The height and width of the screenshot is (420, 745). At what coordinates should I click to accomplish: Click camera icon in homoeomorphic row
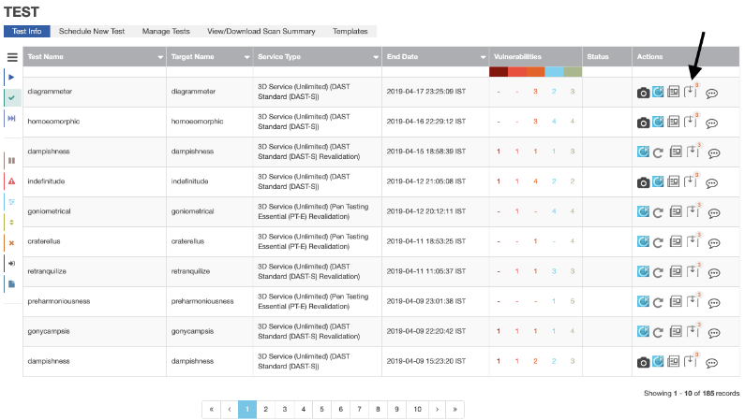[x=643, y=123]
